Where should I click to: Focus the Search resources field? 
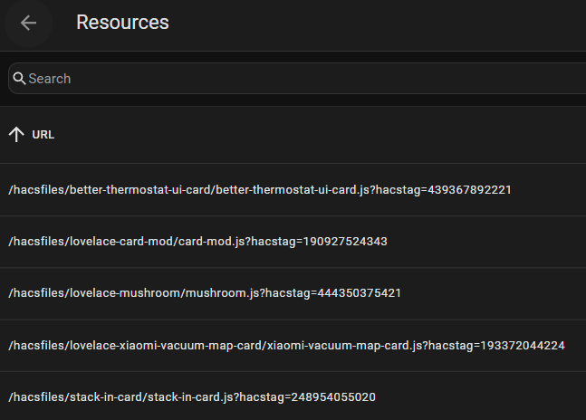[297, 79]
